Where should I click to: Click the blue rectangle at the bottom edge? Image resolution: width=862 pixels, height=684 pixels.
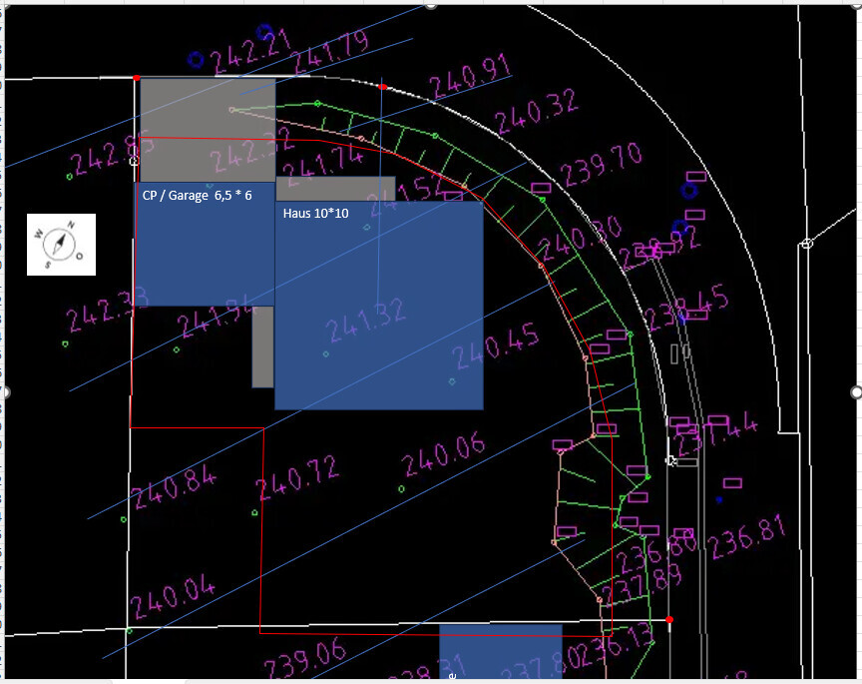point(500,652)
